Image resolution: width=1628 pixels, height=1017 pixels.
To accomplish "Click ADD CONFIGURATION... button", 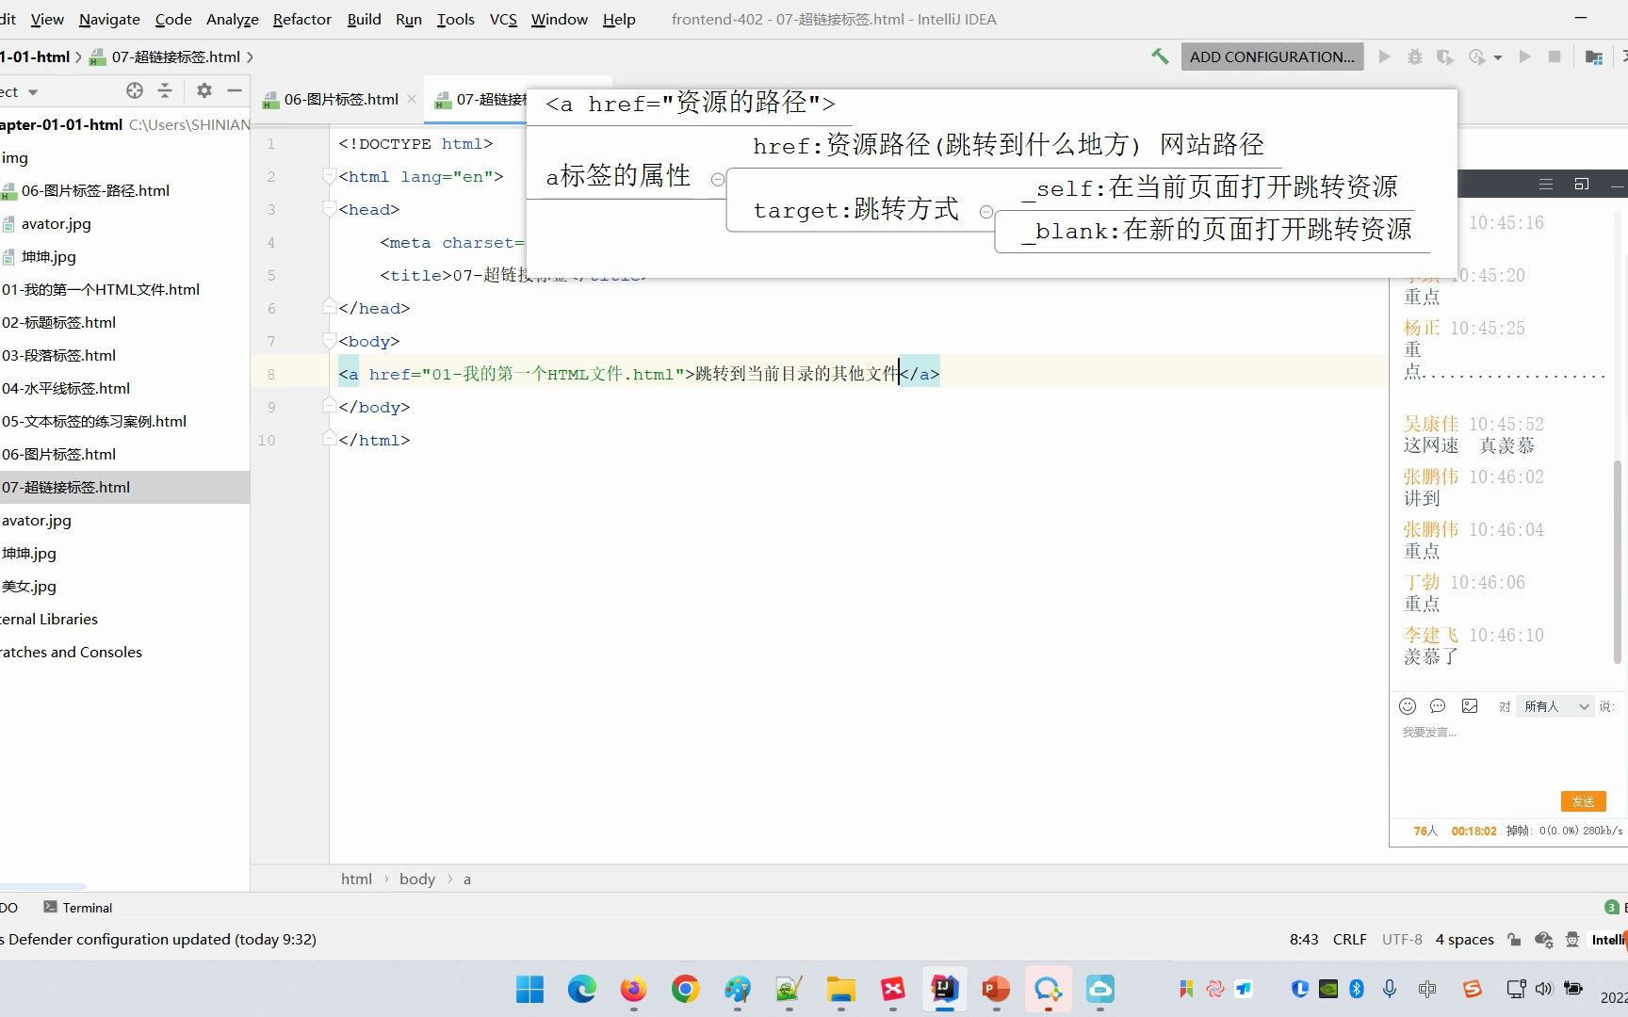I will click(x=1272, y=56).
